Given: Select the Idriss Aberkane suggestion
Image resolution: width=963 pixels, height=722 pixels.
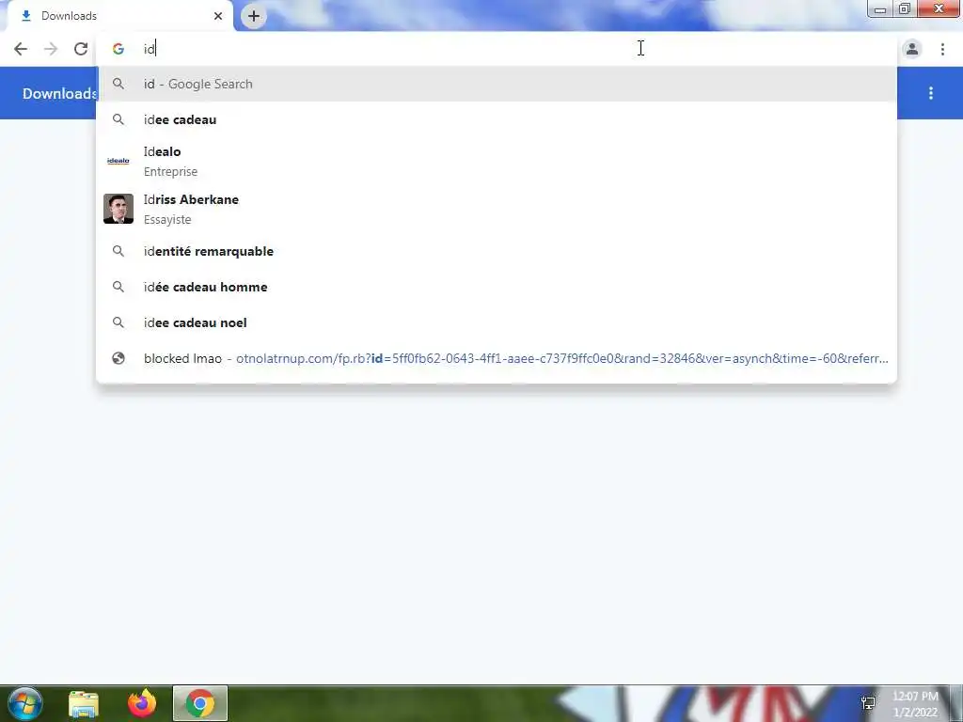Looking at the screenshot, I should click(x=497, y=209).
